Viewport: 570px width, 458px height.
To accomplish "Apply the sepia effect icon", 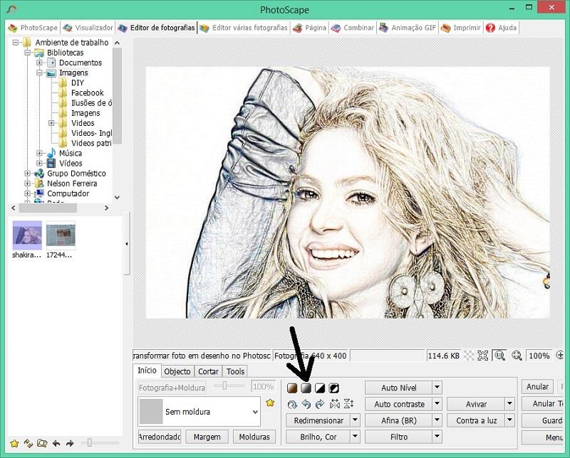I will tap(292, 388).
